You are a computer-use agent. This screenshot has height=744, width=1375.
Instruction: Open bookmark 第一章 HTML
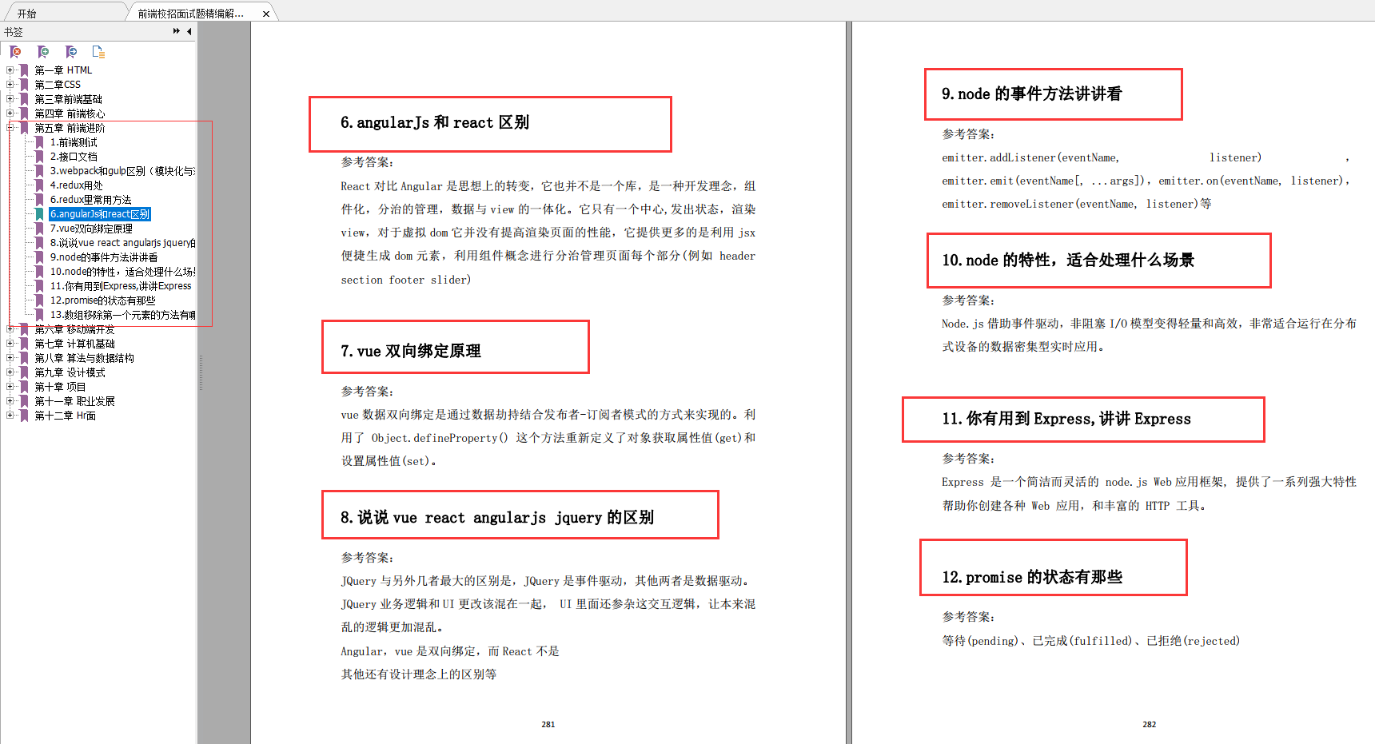click(63, 70)
